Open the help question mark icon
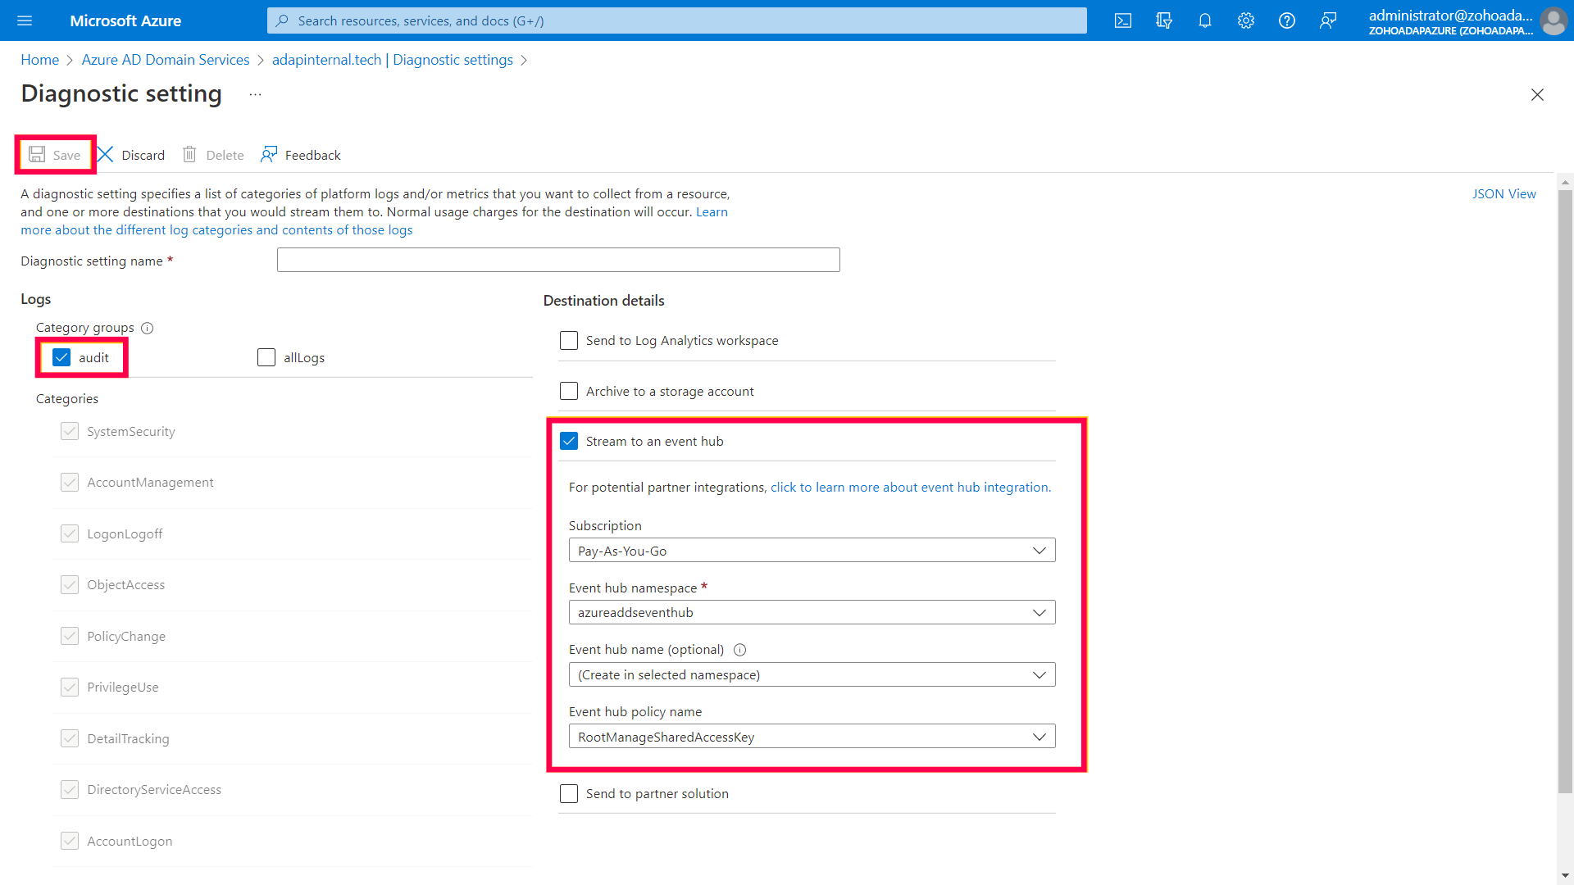This screenshot has width=1574, height=885. (1287, 20)
